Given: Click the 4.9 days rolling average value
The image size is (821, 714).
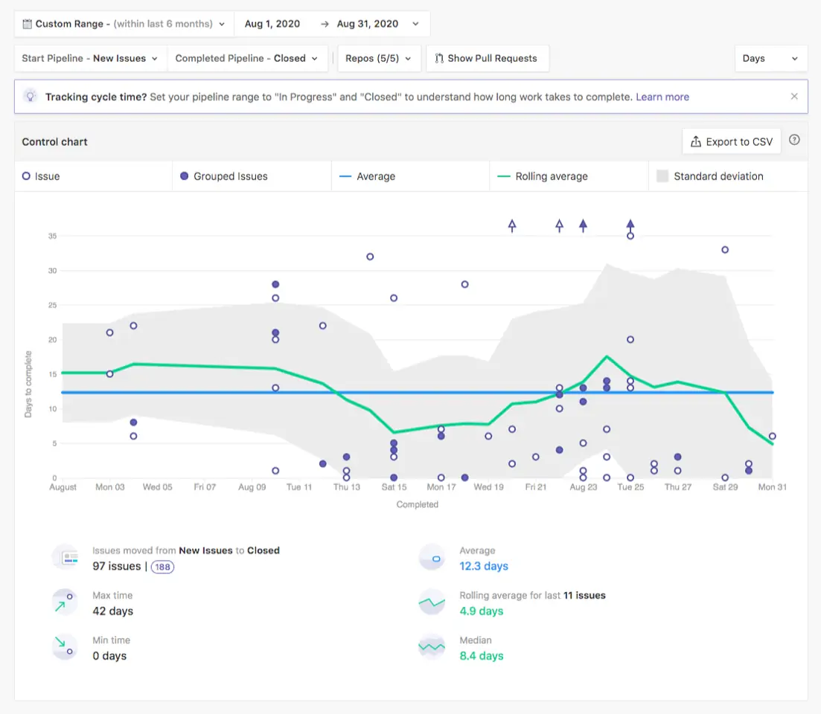Looking at the screenshot, I should tap(481, 611).
